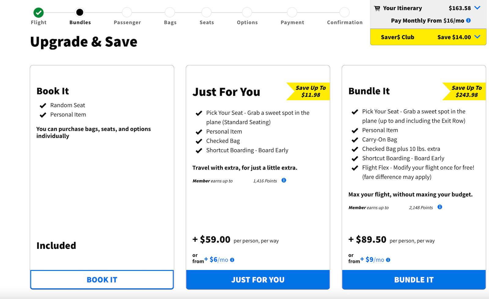The image size is (489, 299).
Task: Choose the BUNDLE IT option
Action: [x=414, y=279]
